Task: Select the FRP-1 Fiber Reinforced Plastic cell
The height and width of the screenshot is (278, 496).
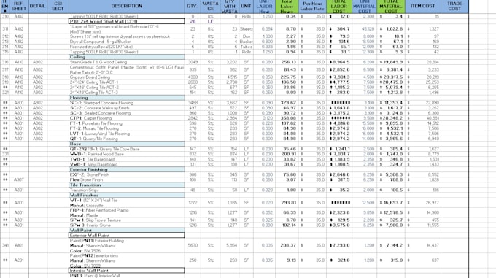Action: click(x=126, y=212)
